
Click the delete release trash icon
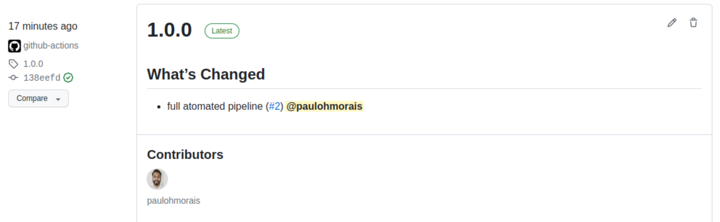tap(693, 23)
